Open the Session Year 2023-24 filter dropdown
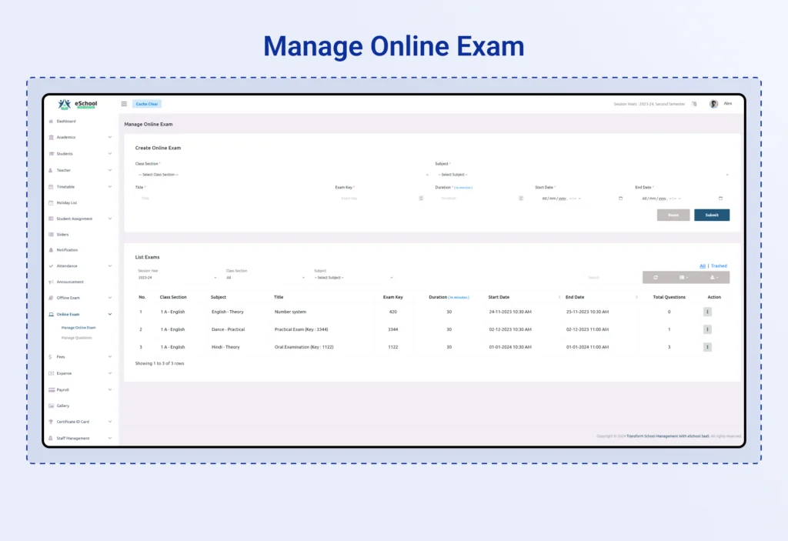This screenshot has height=541, width=788. tap(177, 278)
